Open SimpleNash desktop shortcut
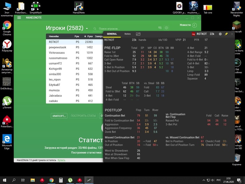Screen dimensions: 245x184 [36, 8]
